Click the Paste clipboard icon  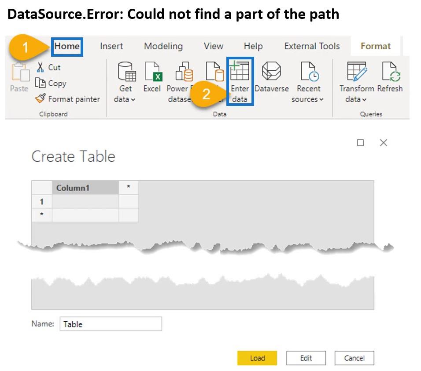point(20,73)
